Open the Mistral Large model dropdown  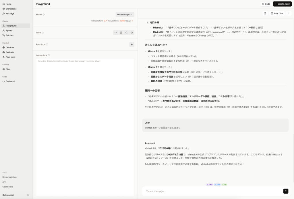[x=125, y=14]
